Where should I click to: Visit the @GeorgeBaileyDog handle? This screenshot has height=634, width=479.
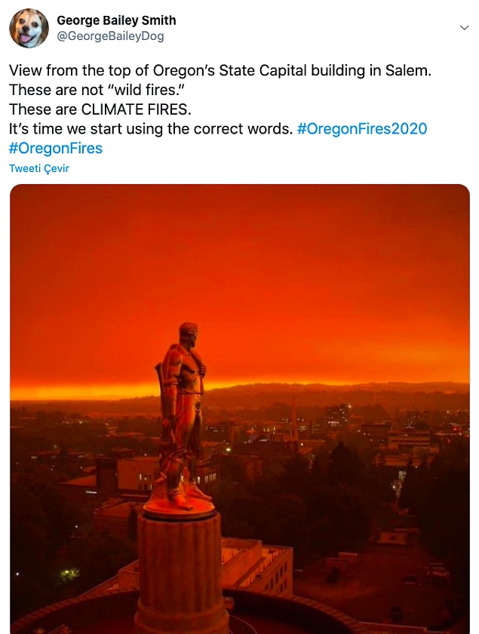pos(110,36)
